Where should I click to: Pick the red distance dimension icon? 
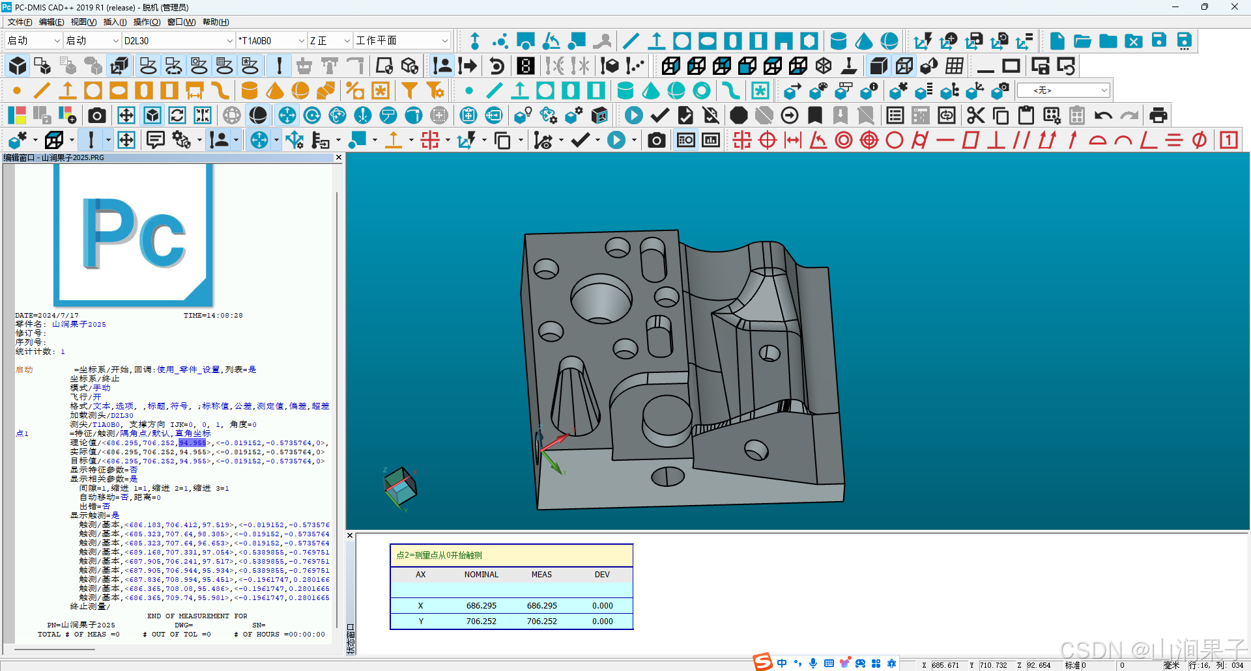792,140
